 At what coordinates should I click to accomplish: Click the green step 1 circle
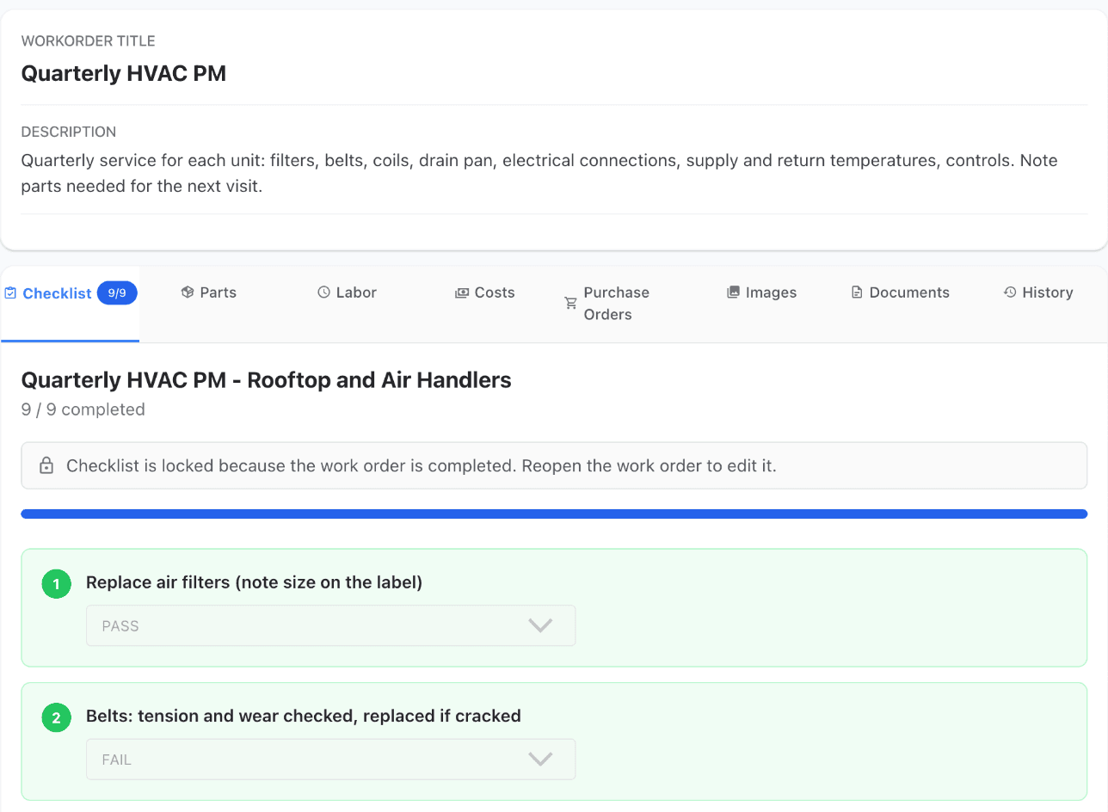click(x=56, y=585)
